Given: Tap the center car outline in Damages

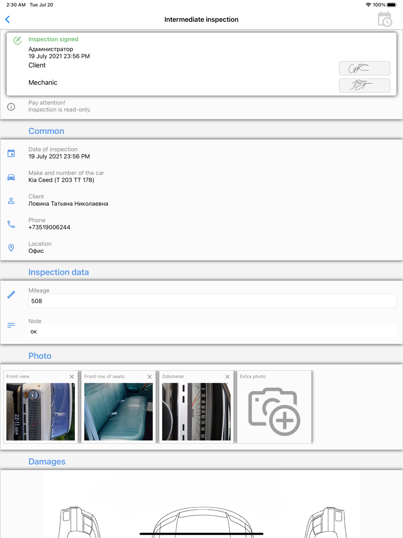Looking at the screenshot, I should [203, 522].
